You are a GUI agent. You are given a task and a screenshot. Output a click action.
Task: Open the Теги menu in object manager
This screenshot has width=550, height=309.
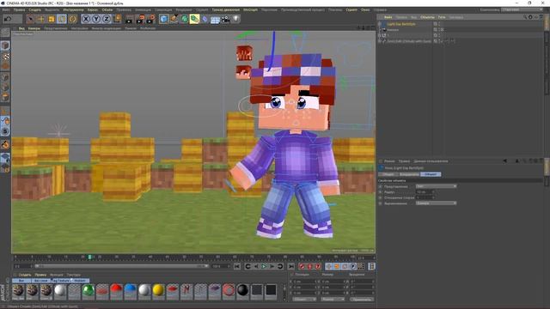click(442, 17)
